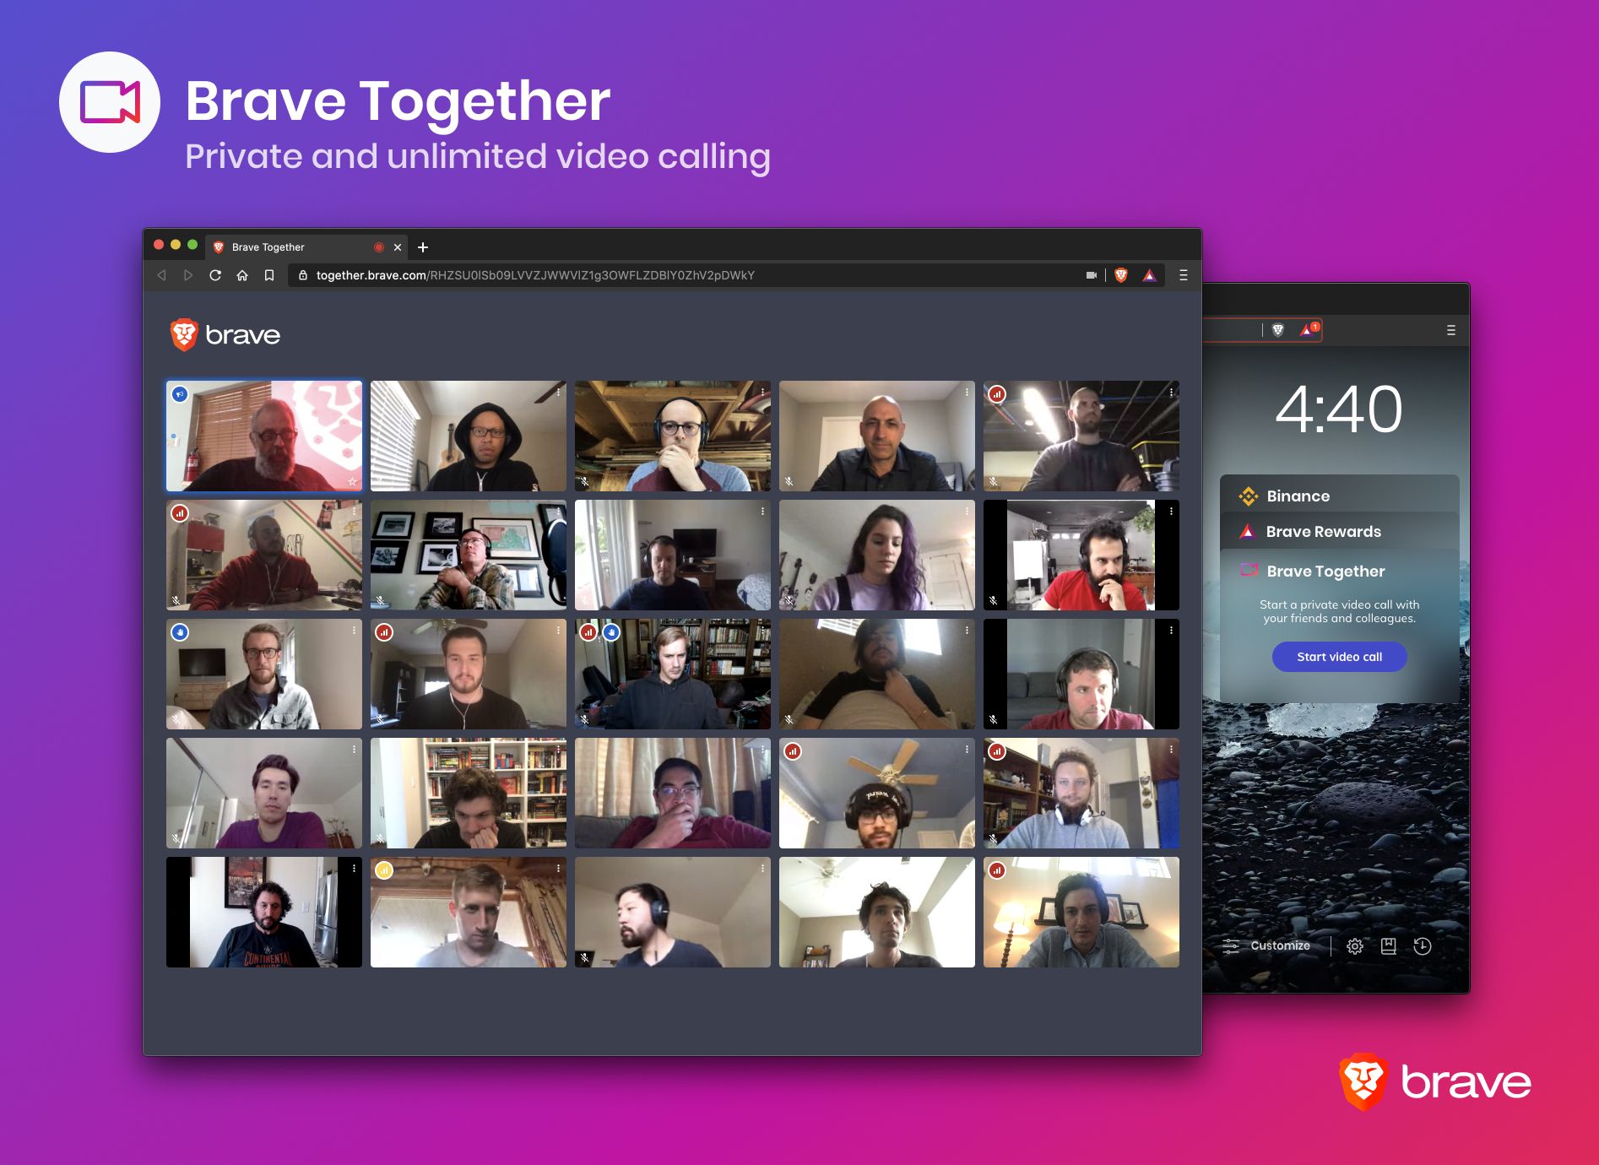Select the video of the man in plaid shirt
Image resolution: width=1599 pixels, height=1165 pixels.
(469, 555)
